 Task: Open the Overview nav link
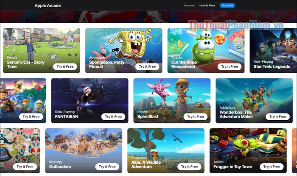tap(189, 5)
